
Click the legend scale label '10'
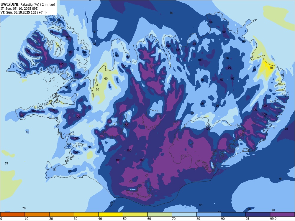[x=27, y=219]
